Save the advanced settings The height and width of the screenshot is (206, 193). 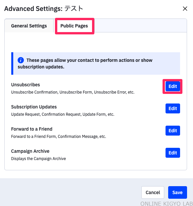click(177, 192)
